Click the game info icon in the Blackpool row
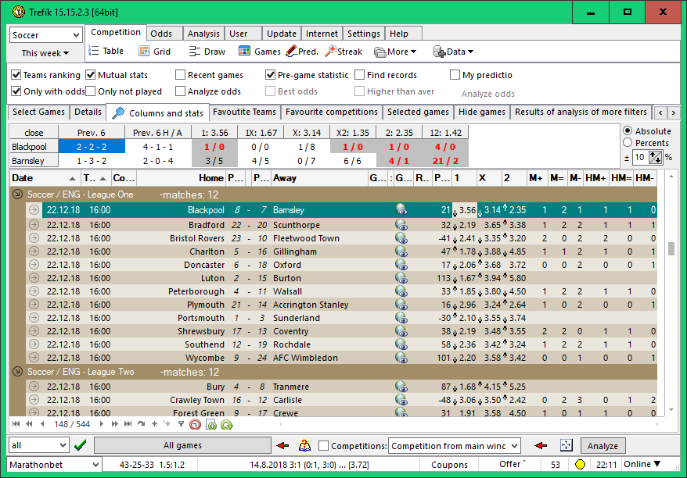 tap(401, 210)
